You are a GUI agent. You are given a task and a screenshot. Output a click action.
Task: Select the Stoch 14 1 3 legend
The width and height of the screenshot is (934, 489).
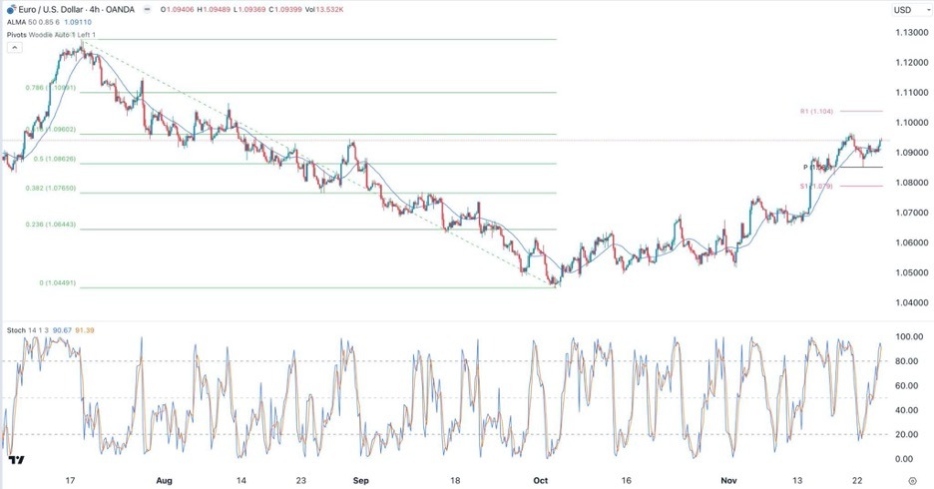tap(28, 330)
